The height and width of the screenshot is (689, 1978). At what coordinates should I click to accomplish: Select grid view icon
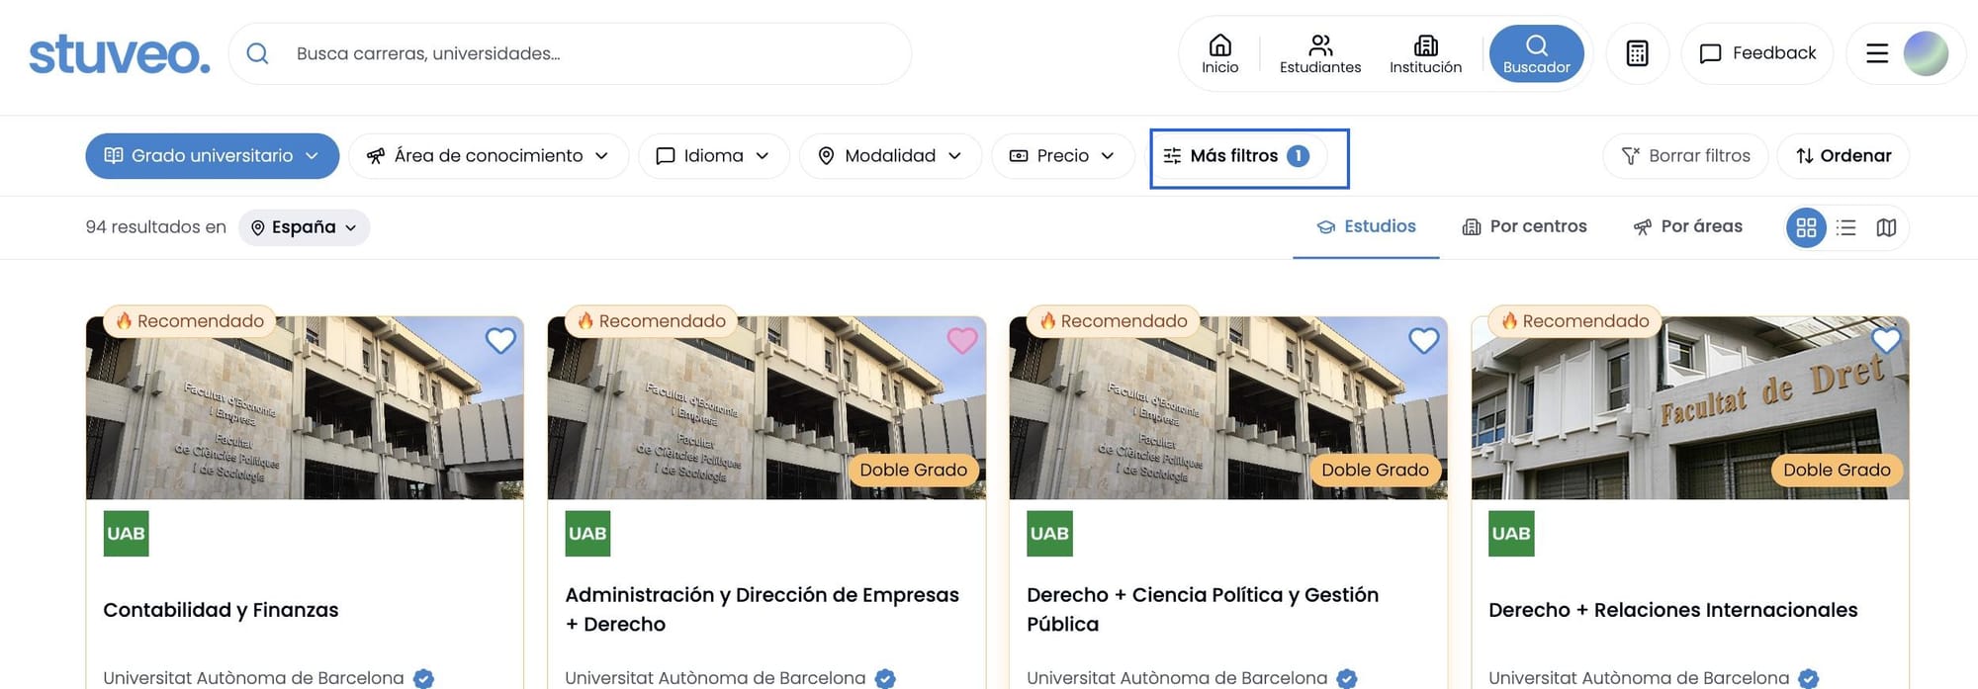point(1806,227)
